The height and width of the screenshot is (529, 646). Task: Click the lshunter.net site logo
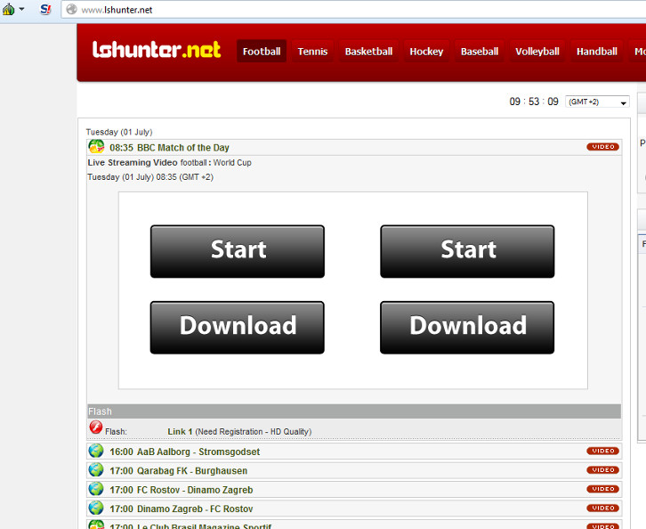[157, 51]
